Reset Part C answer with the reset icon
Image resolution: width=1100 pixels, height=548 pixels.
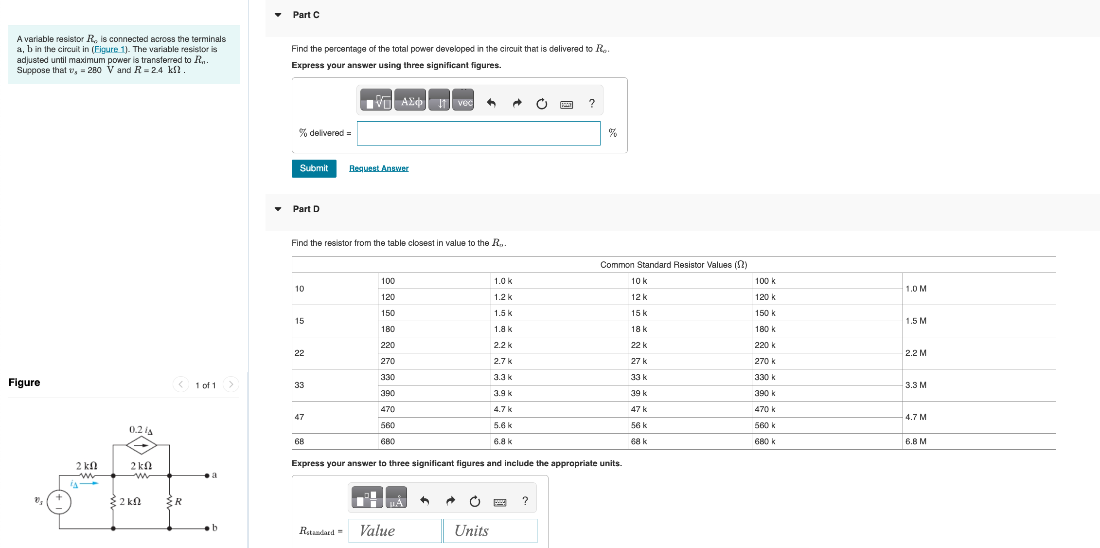[541, 103]
